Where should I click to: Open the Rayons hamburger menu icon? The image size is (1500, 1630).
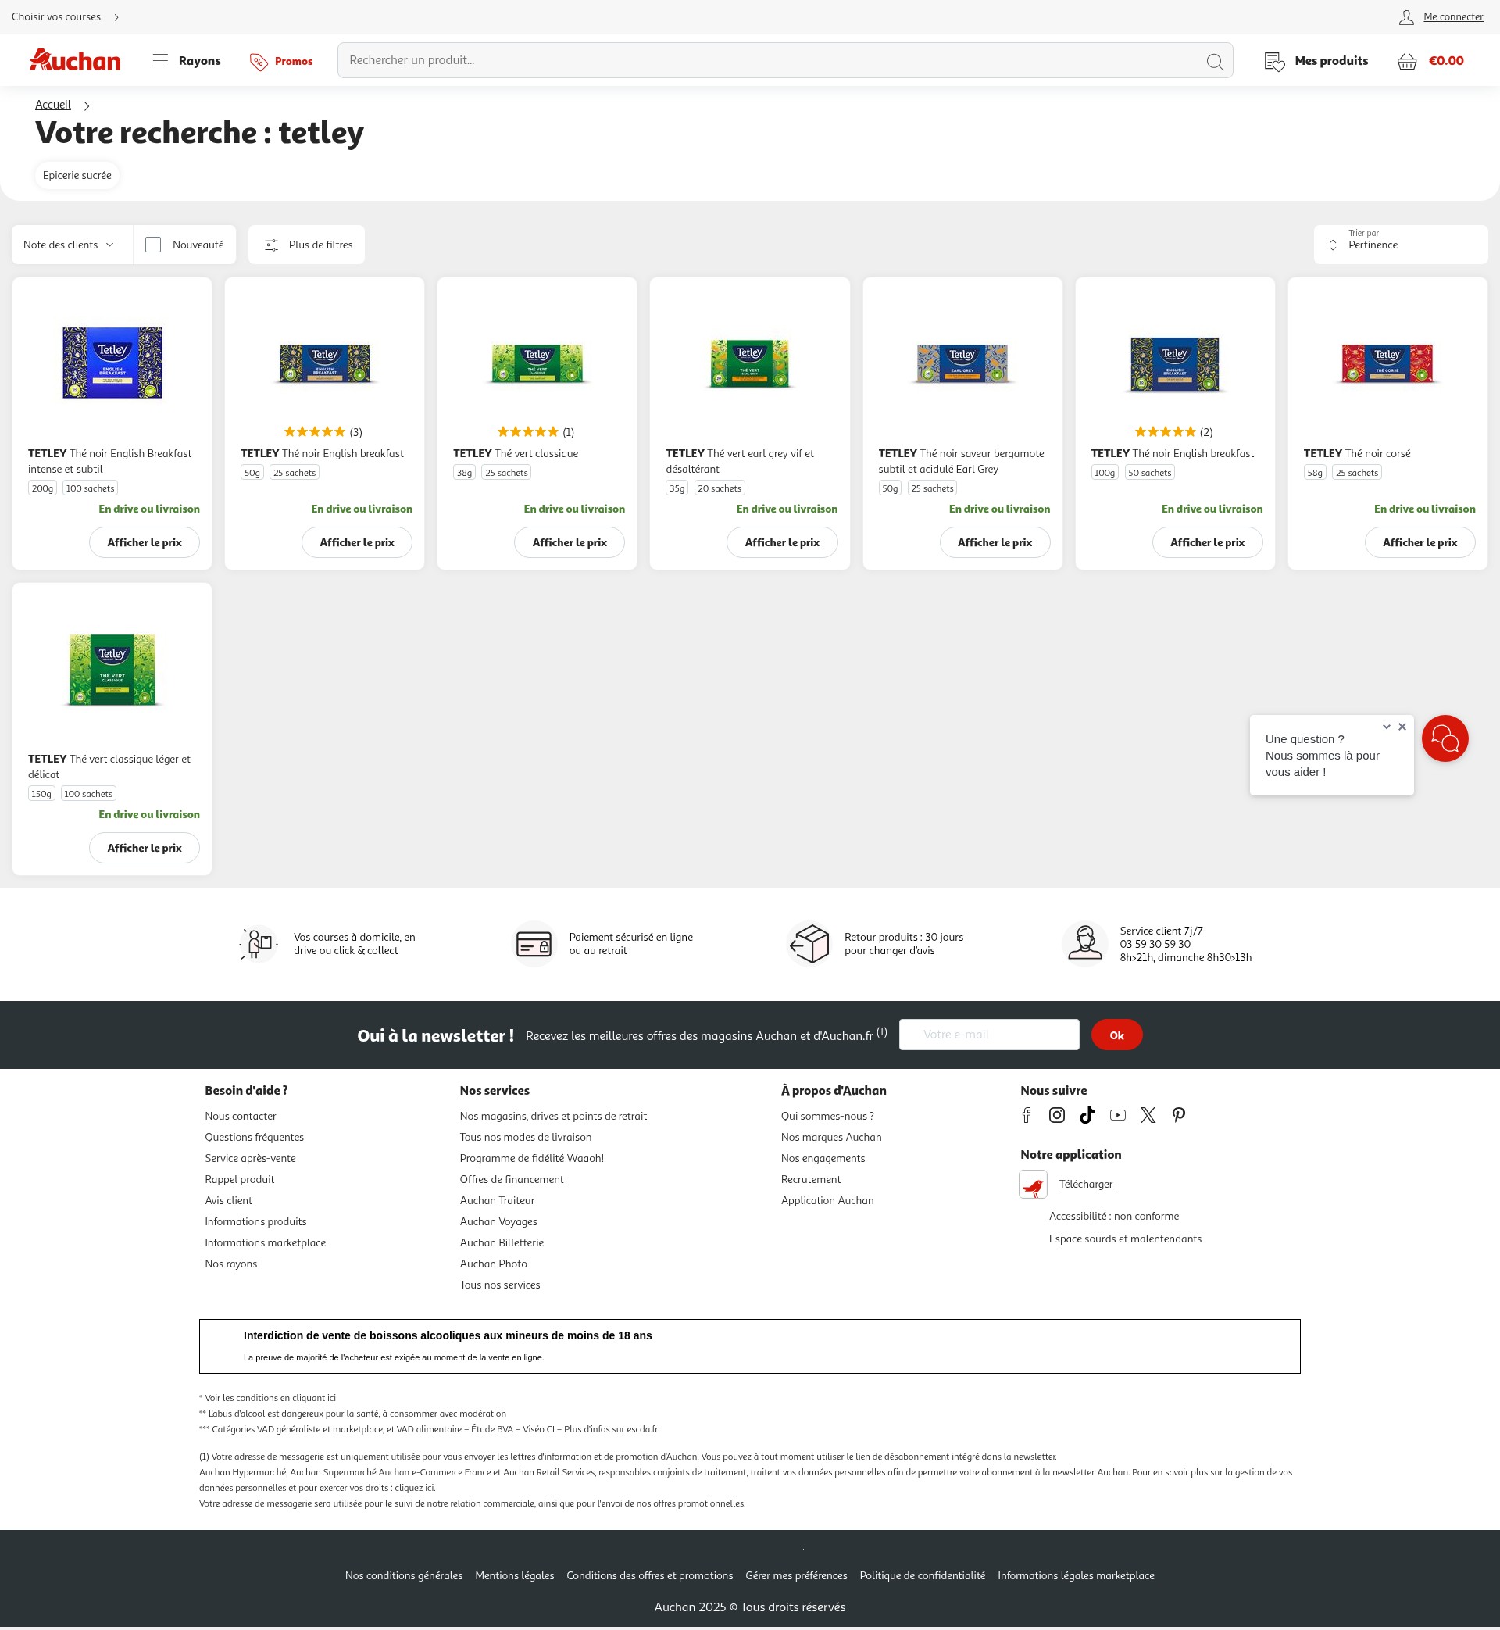point(160,60)
